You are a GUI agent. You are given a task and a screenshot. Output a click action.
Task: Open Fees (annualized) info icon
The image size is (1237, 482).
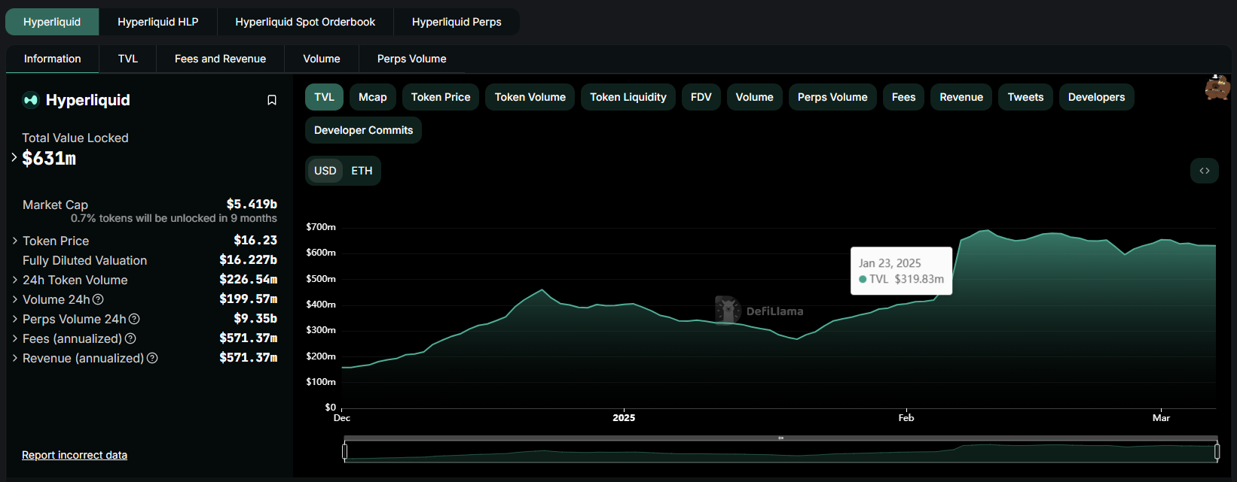click(130, 338)
